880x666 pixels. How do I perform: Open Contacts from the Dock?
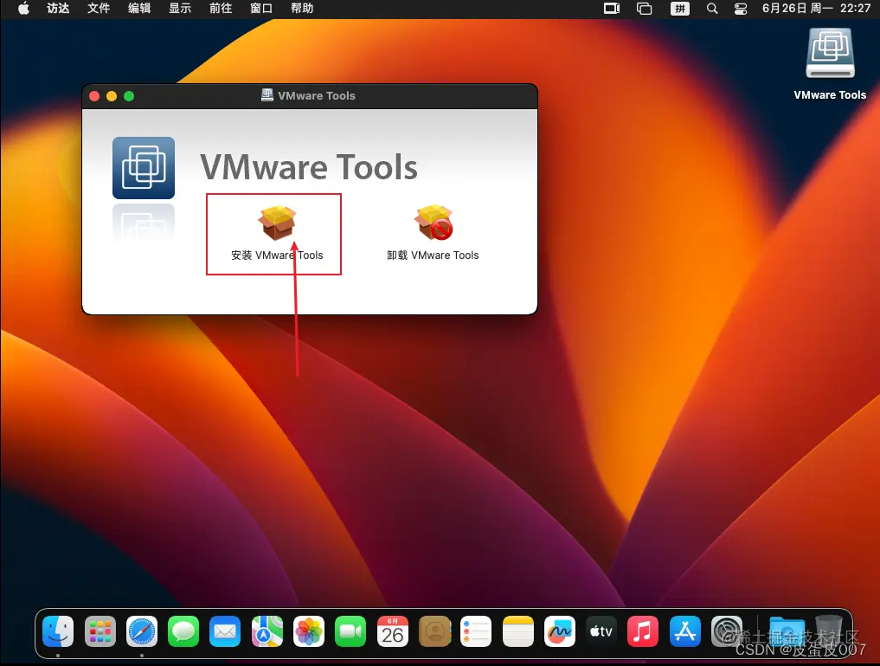tap(434, 631)
